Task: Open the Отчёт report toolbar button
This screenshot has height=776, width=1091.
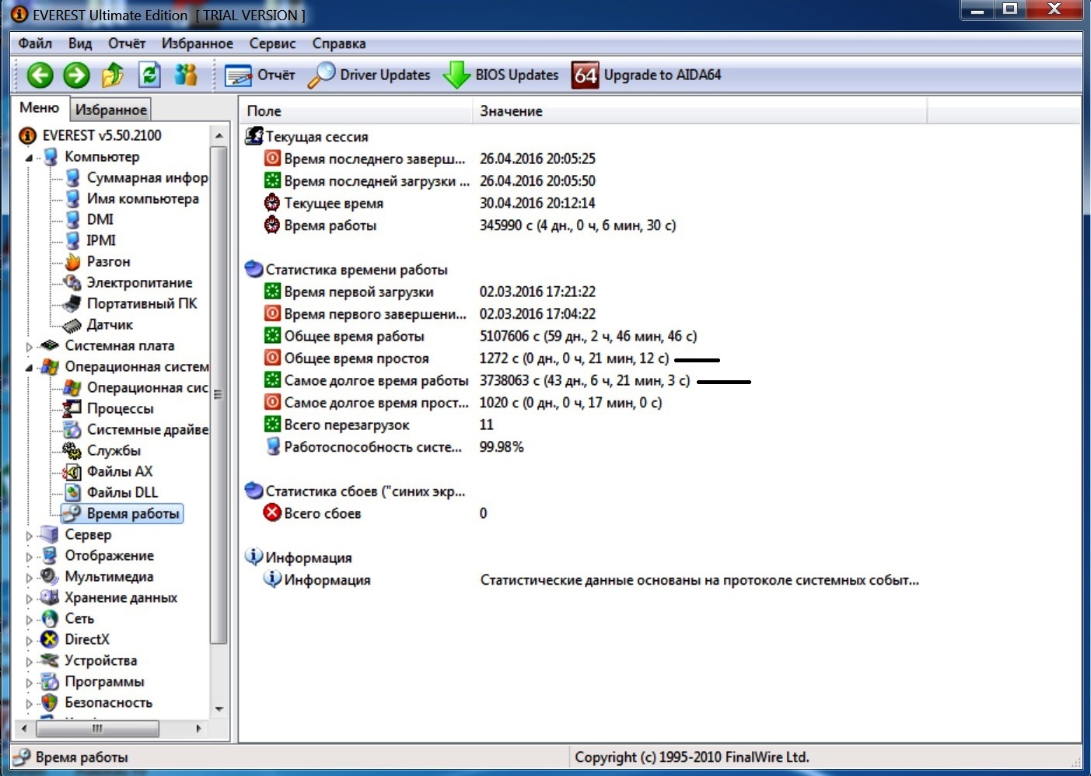Action: pos(260,75)
